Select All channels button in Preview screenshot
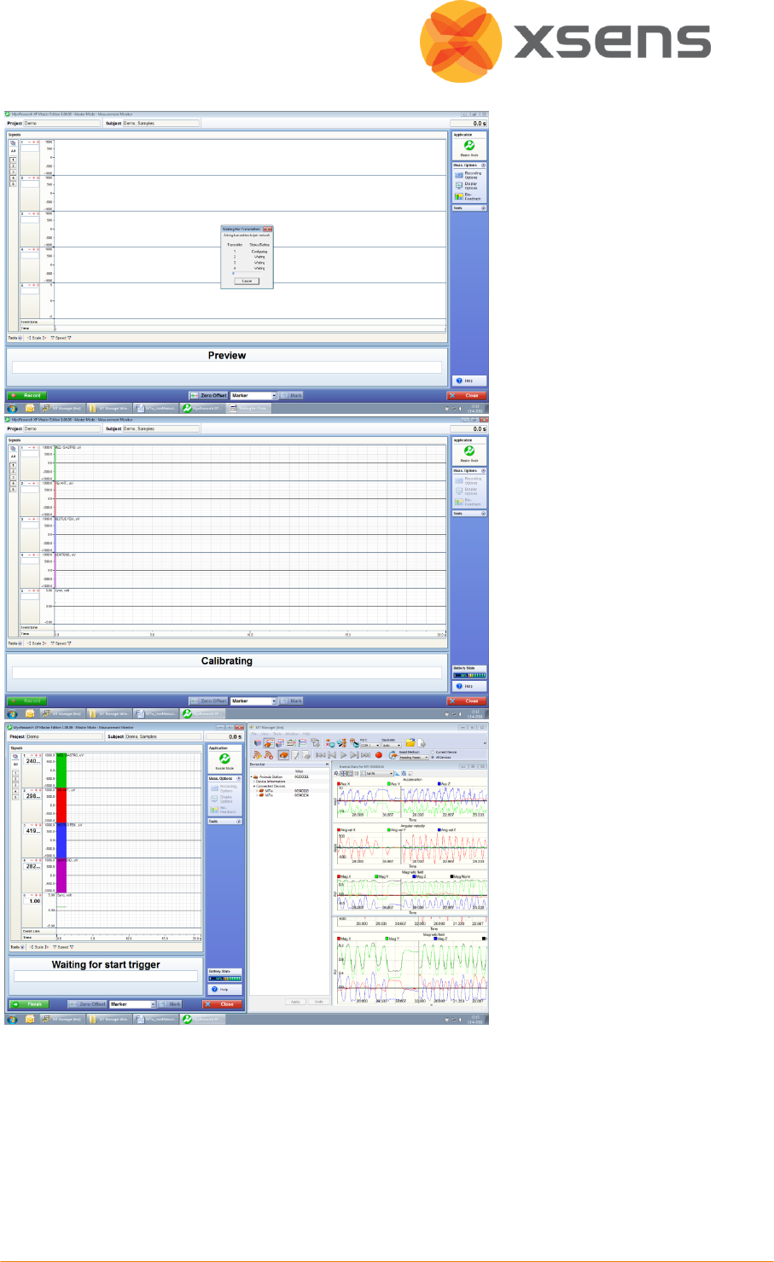This screenshot has width=774, height=1262. (x=13, y=151)
